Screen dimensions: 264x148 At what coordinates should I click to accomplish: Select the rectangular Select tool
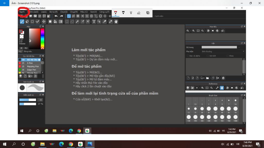67,22
